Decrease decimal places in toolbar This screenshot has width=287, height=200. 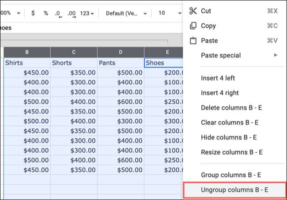[58, 13]
